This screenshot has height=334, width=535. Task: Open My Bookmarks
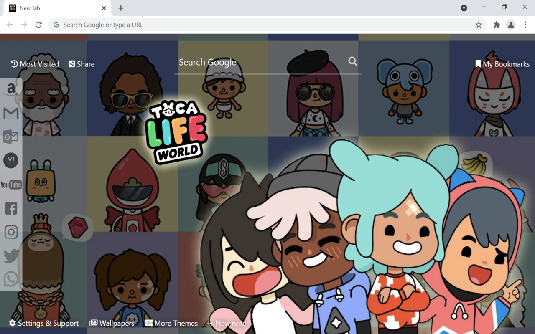click(502, 64)
